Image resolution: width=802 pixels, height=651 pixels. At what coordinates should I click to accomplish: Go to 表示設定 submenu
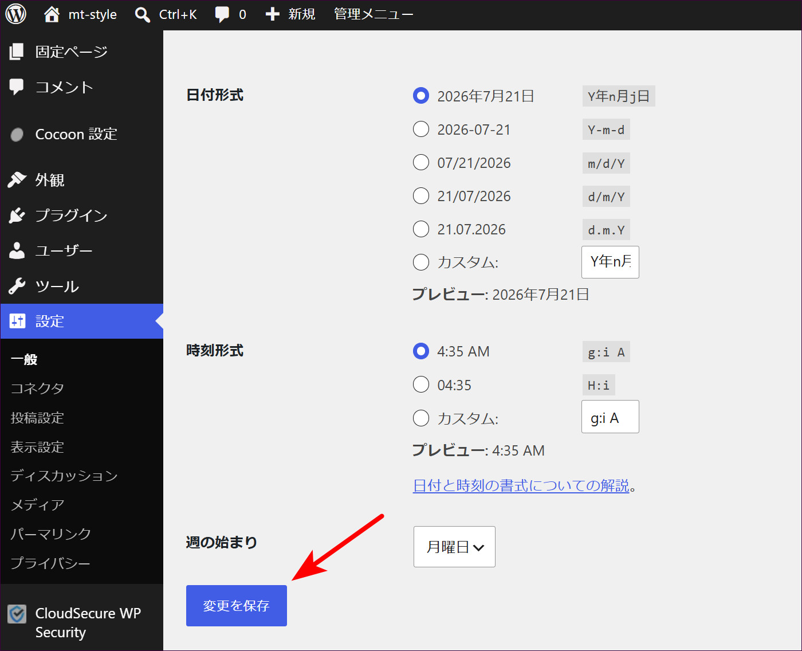[x=37, y=447]
